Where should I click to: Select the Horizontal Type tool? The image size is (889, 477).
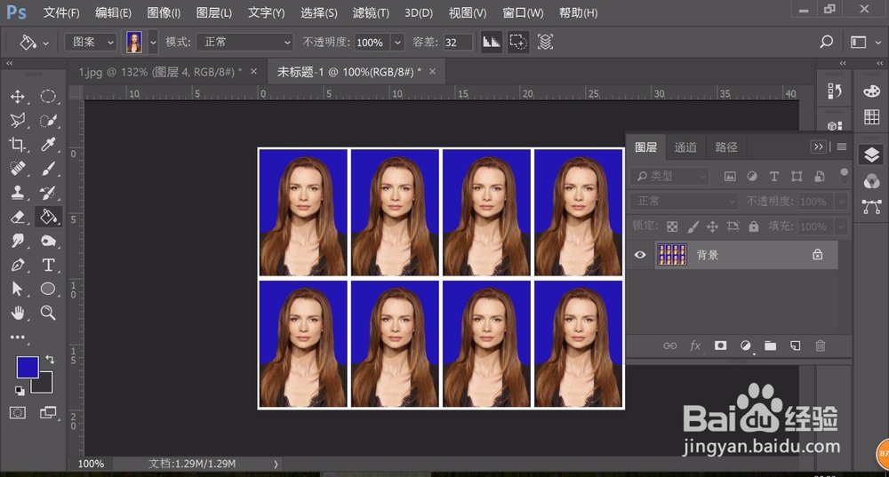(48, 265)
